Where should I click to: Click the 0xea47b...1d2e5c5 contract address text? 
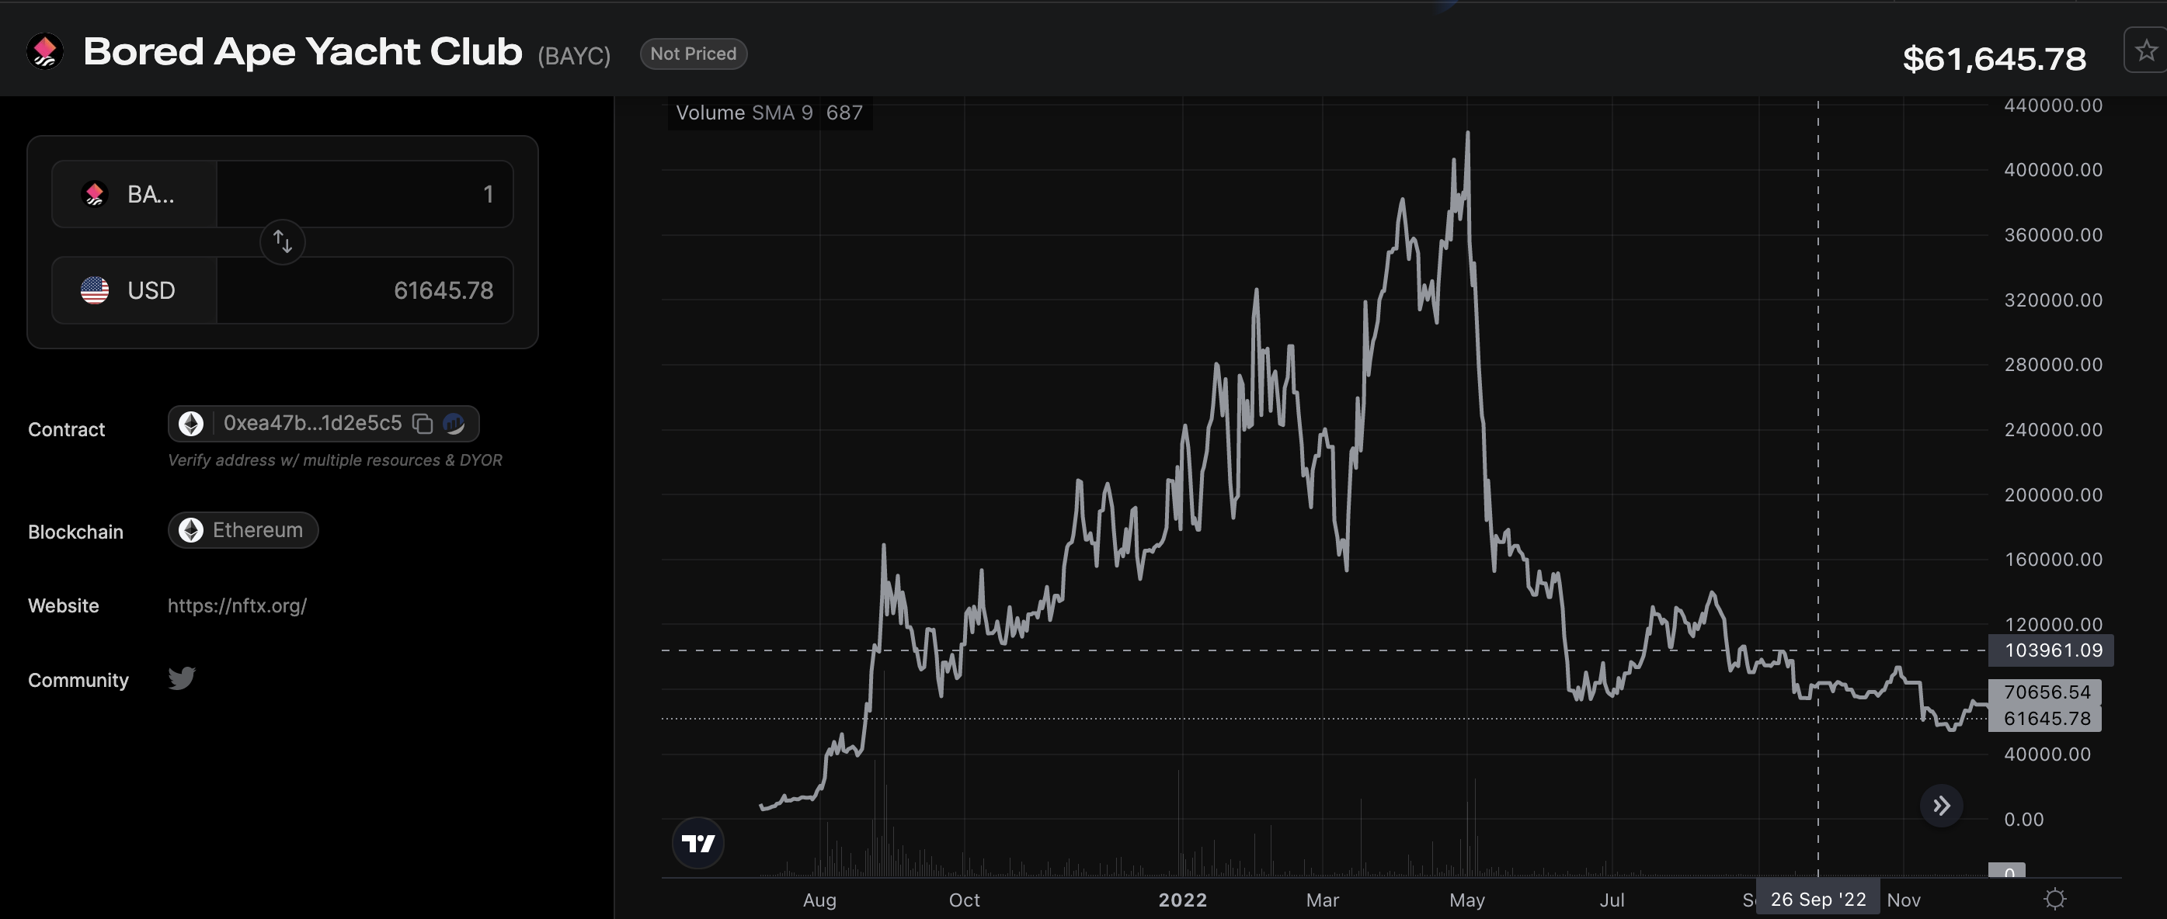pyautogui.click(x=312, y=423)
